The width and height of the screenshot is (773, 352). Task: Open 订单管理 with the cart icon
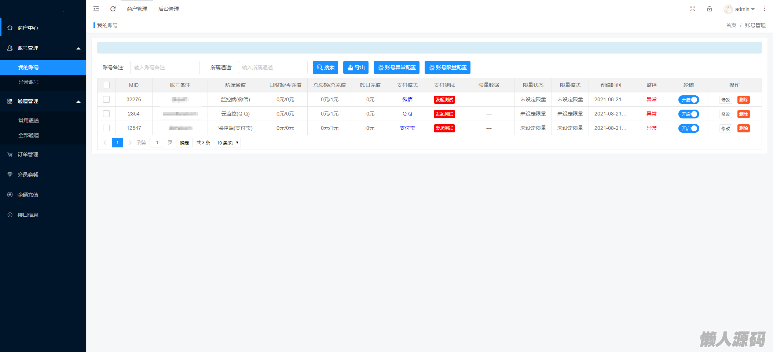pos(28,154)
